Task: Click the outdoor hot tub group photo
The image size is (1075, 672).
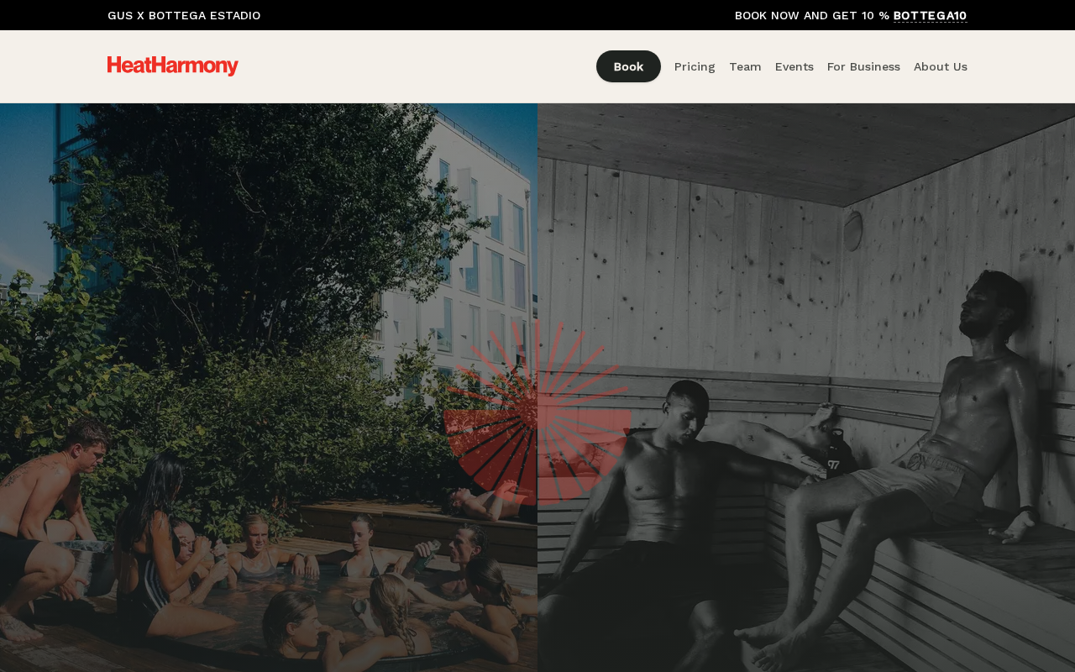Action: coord(269,387)
